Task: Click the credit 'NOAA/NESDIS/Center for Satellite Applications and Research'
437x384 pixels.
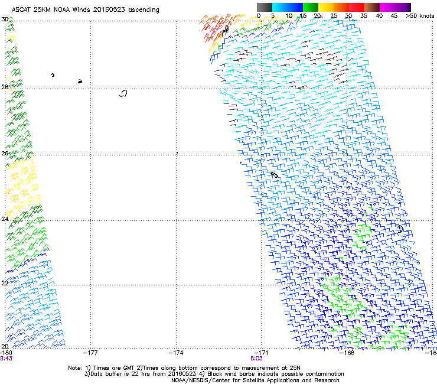Action: coord(255,380)
